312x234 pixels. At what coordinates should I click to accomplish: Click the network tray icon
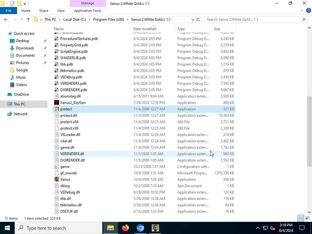coord(265,228)
